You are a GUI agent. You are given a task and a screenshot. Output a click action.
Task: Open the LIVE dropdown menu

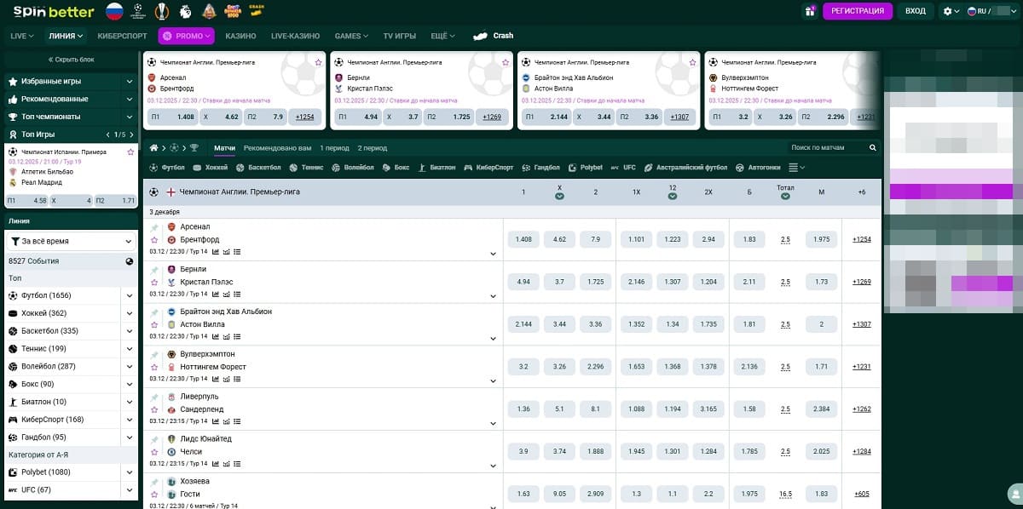coord(22,36)
